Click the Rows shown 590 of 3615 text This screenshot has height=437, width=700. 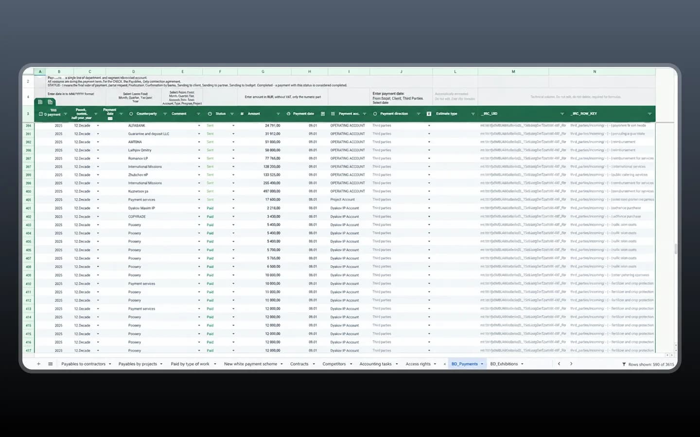[x=651, y=364]
